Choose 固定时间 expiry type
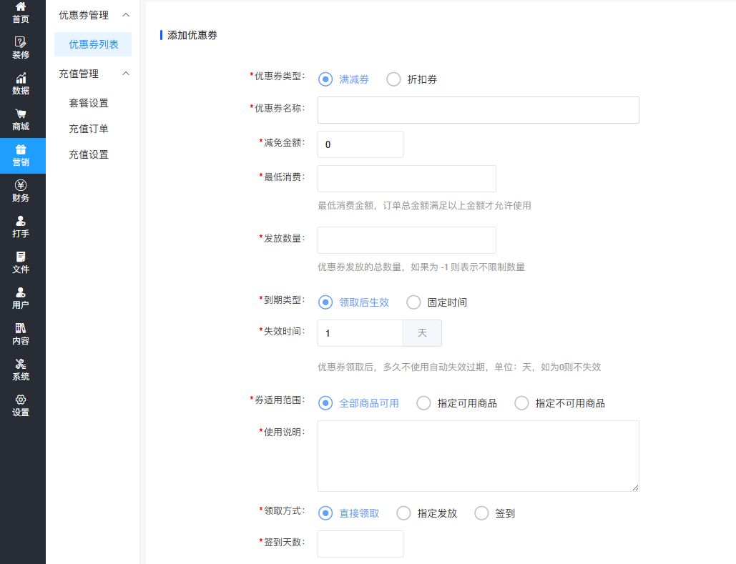 (413, 302)
